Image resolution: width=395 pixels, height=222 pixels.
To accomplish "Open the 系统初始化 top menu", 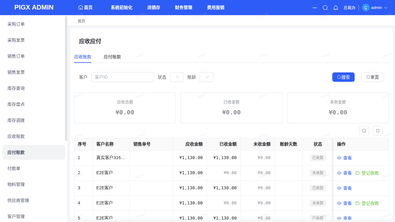I will 122,7.
